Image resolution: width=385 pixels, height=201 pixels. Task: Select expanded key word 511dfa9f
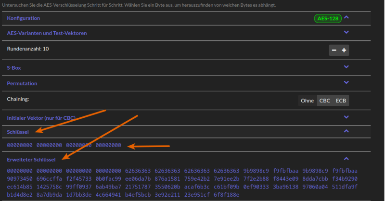345,187
